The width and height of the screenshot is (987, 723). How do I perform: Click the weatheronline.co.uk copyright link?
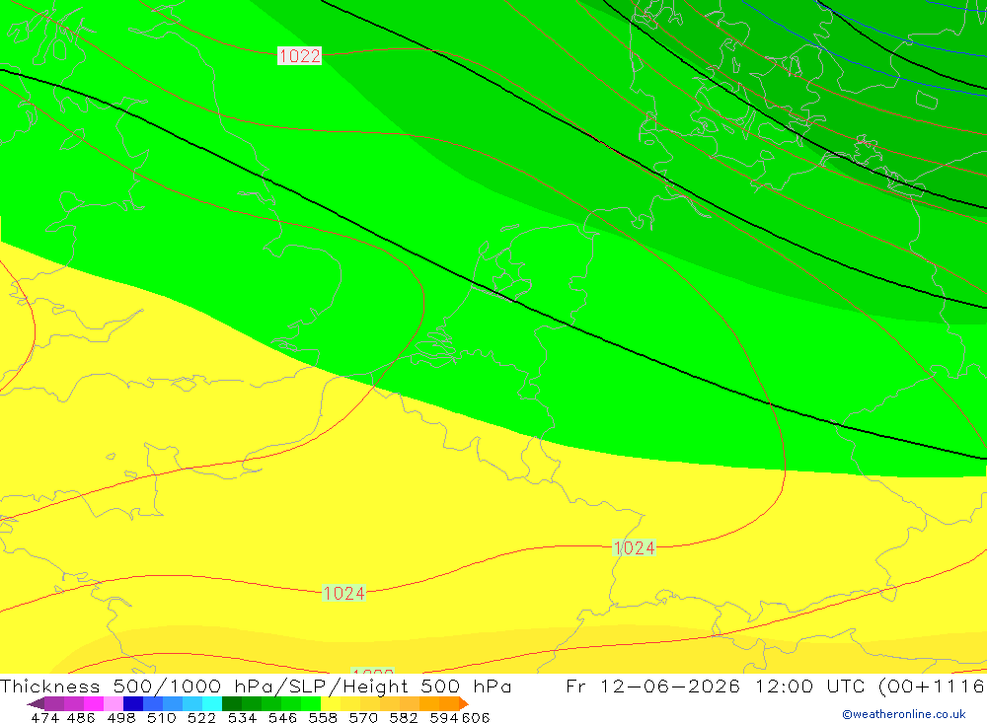[x=904, y=714]
